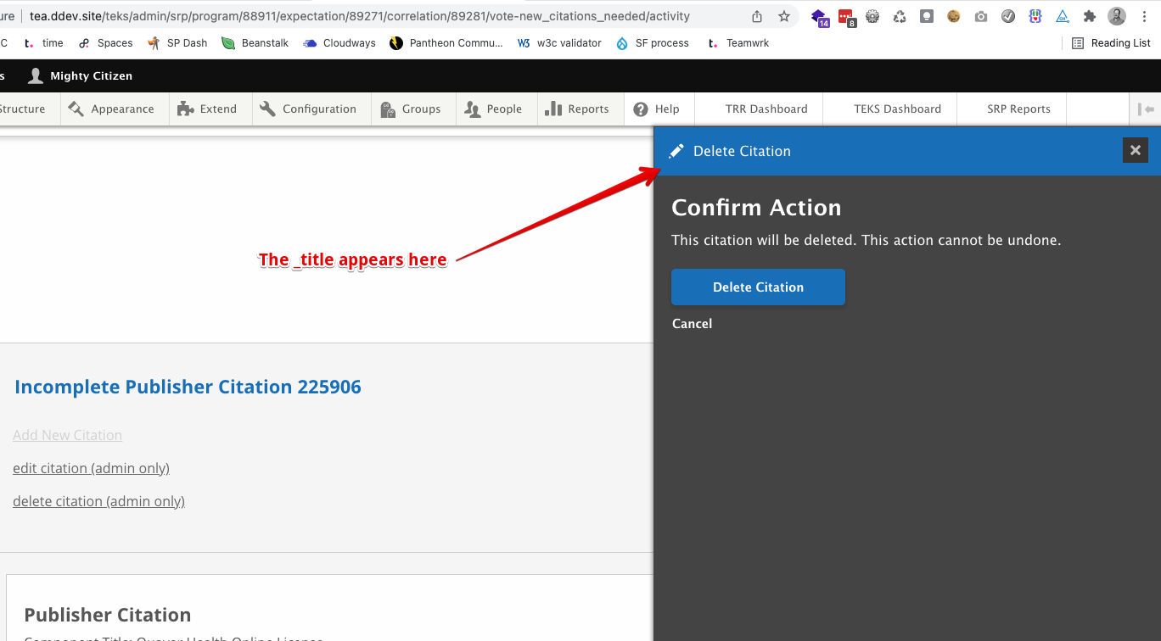Click the Add New Citation link
The height and width of the screenshot is (641, 1161).
[67, 435]
